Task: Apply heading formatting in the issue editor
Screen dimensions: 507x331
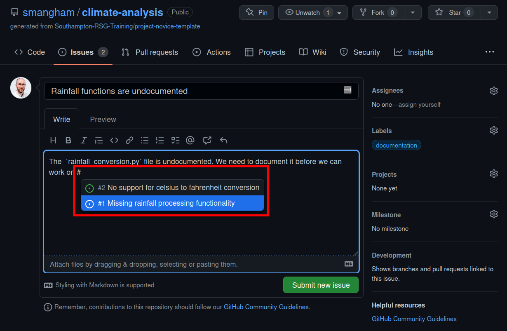Action: tap(53, 140)
